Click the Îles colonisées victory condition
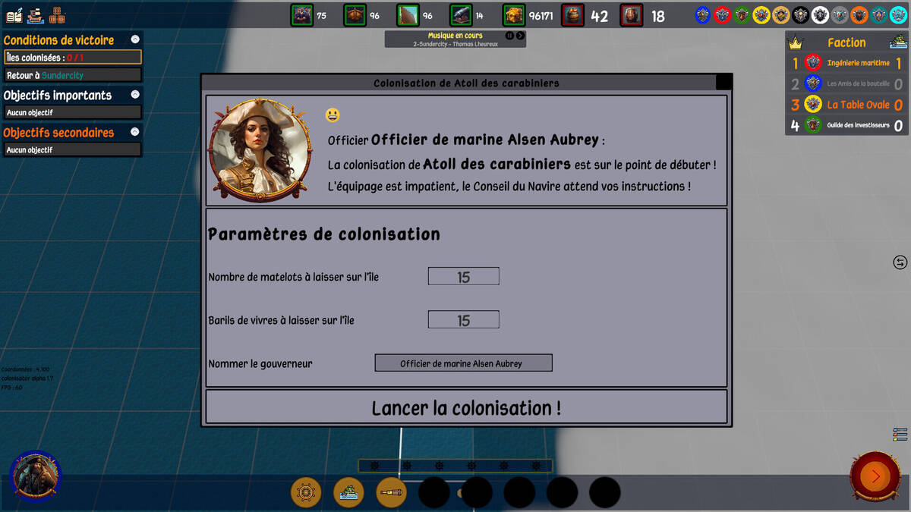 73,58
